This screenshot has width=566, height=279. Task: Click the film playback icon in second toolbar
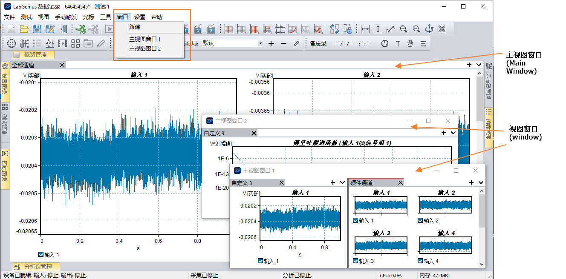pos(63,43)
